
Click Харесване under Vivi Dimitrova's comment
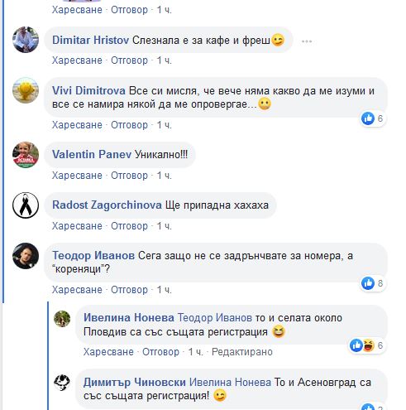[77, 125]
